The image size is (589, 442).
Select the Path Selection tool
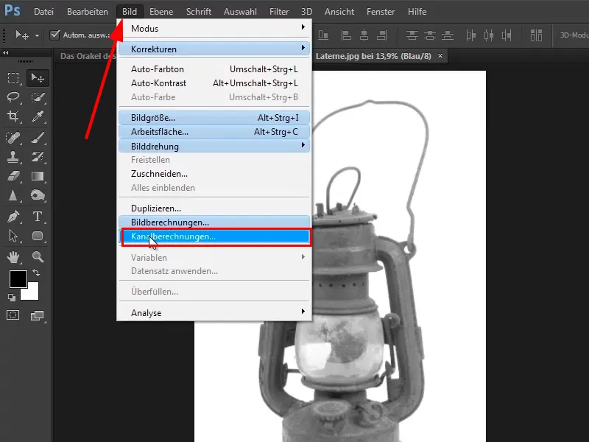(13, 236)
